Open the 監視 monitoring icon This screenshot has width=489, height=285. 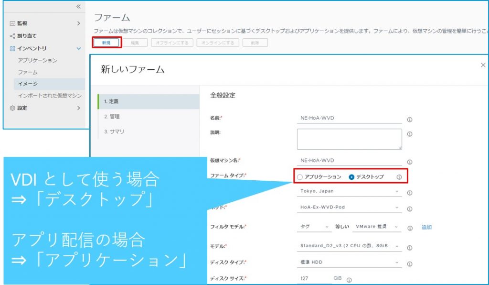click(x=12, y=23)
